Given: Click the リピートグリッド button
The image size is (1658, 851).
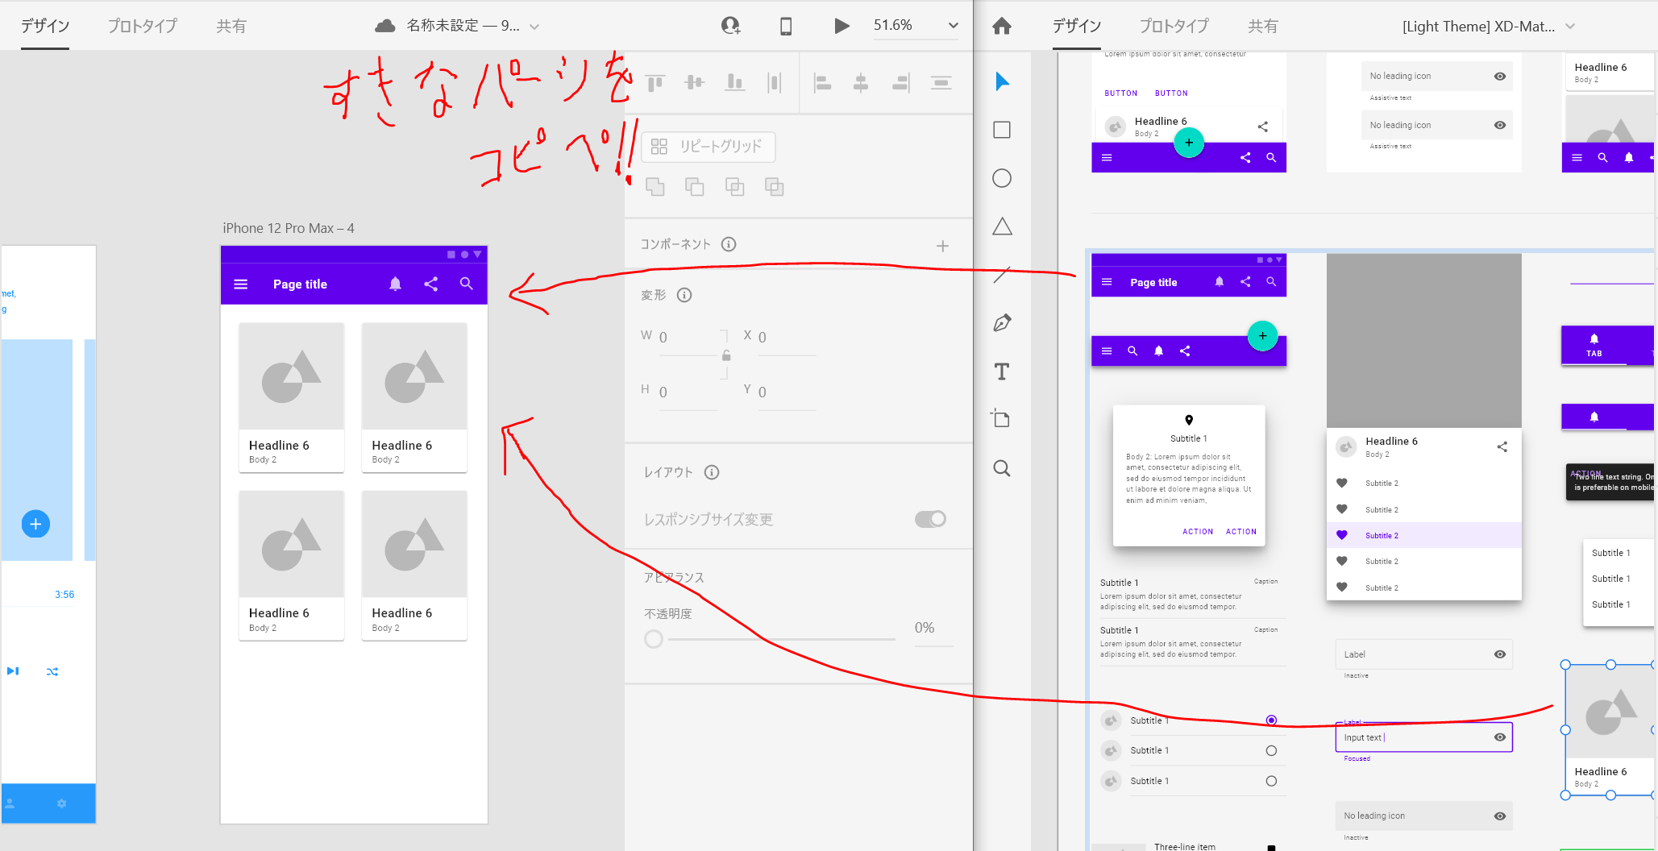Looking at the screenshot, I should 708,147.
